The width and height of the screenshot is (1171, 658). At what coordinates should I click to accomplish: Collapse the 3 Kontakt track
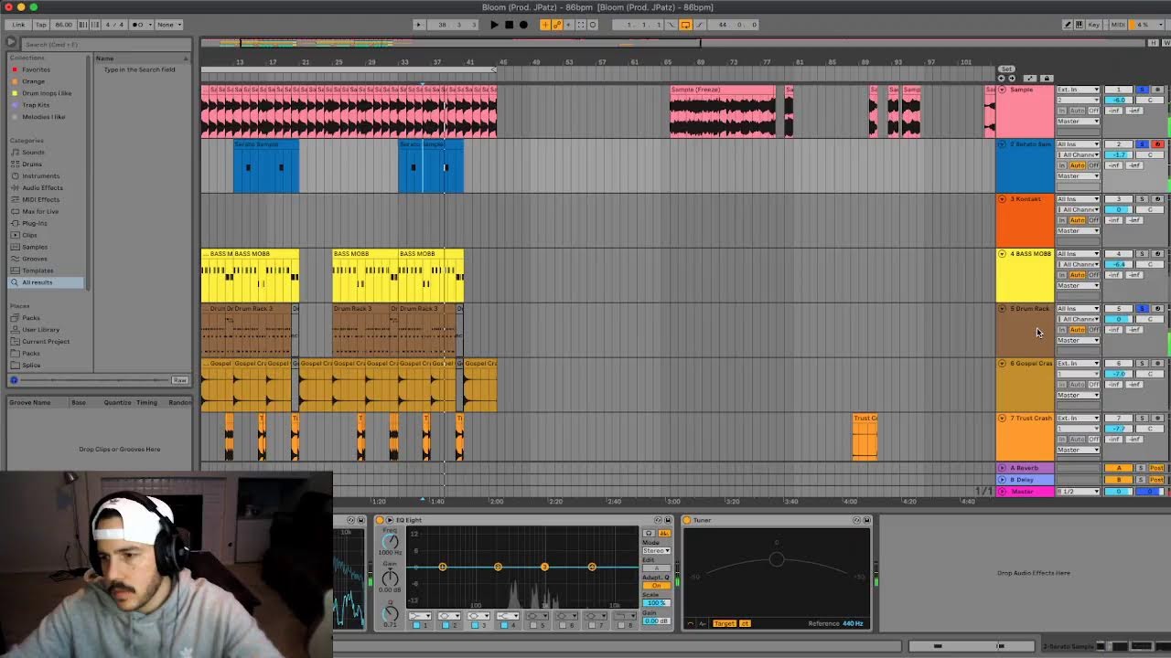1002,199
